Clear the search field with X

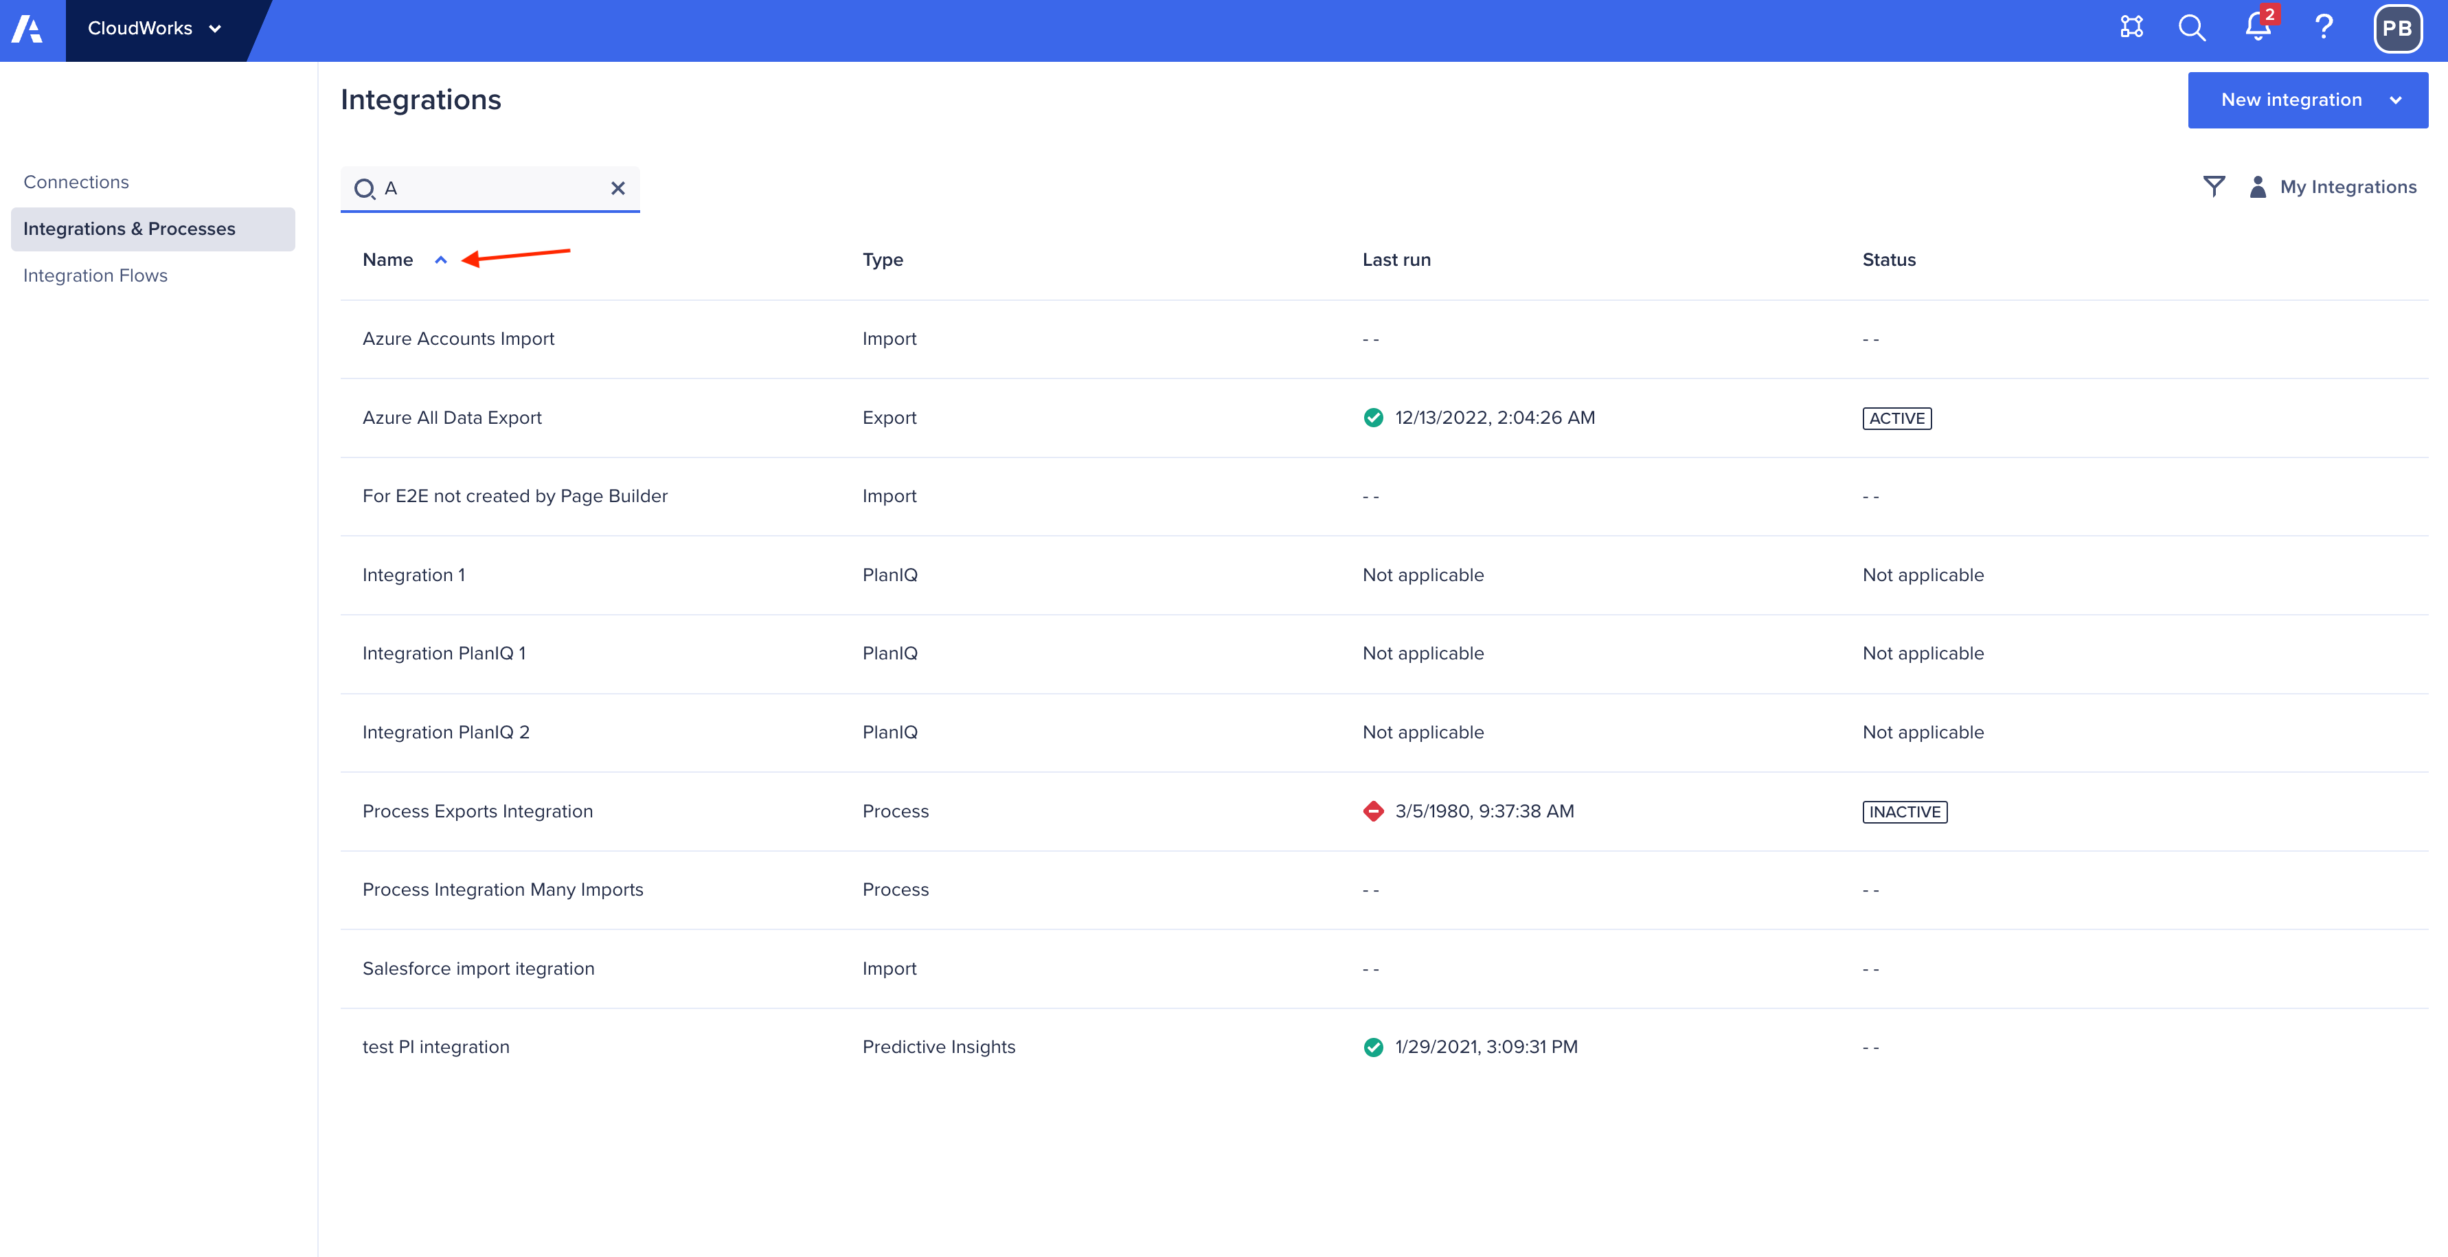(x=617, y=188)
